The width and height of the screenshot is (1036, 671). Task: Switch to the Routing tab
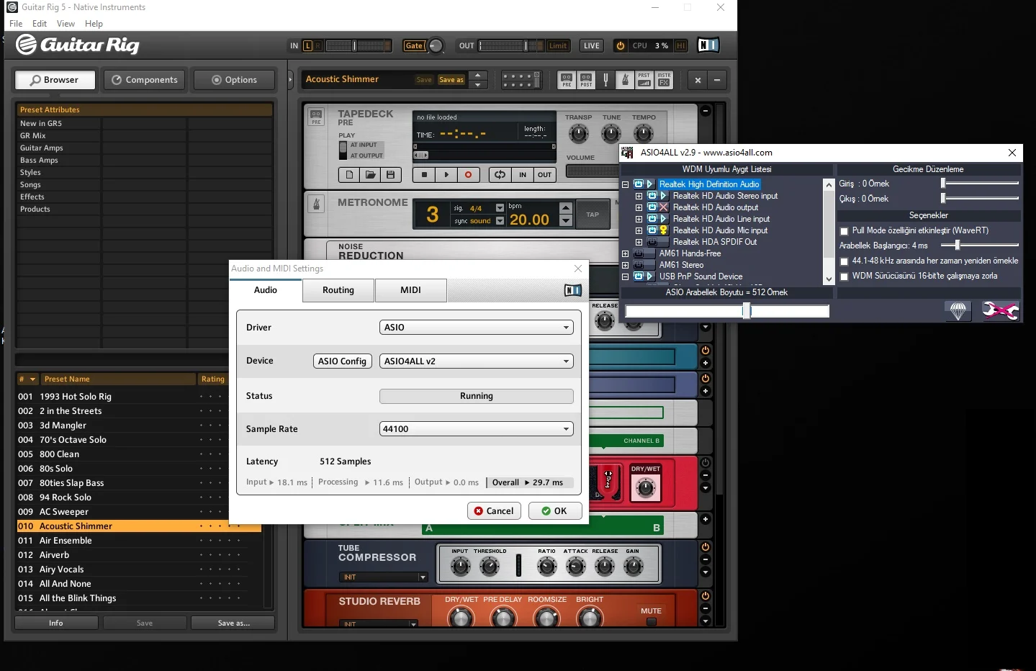[x=338, y=290]
